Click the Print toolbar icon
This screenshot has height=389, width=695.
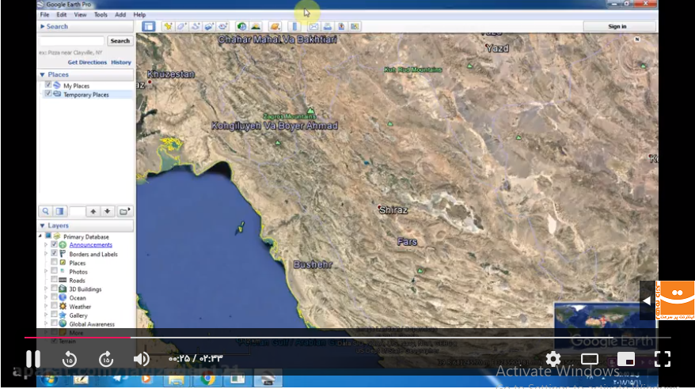tap(327, 26)
